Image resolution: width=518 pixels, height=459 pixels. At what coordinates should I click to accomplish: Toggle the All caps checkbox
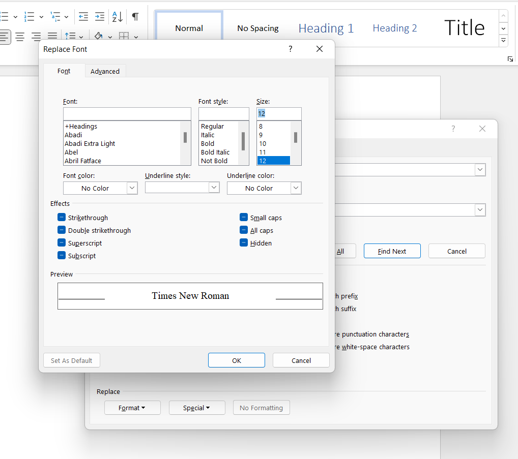(243, 230)
